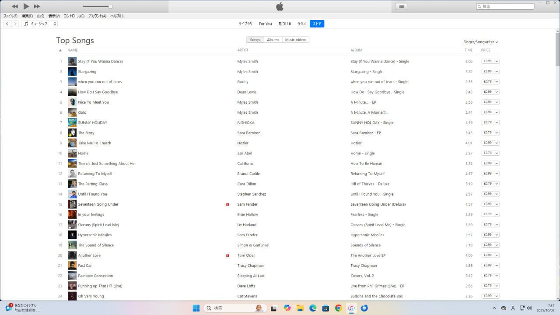The image size is (560, 315).
Task: Expand price options arrow for Fast Car
Action: [x=497, y=266]
